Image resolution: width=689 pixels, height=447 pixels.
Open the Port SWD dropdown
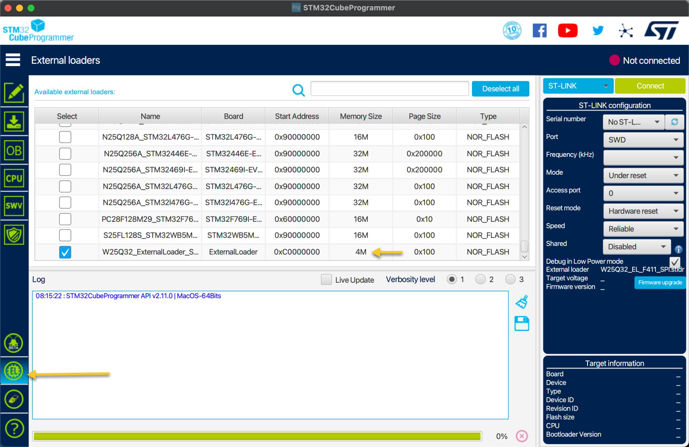click(643, 140)
